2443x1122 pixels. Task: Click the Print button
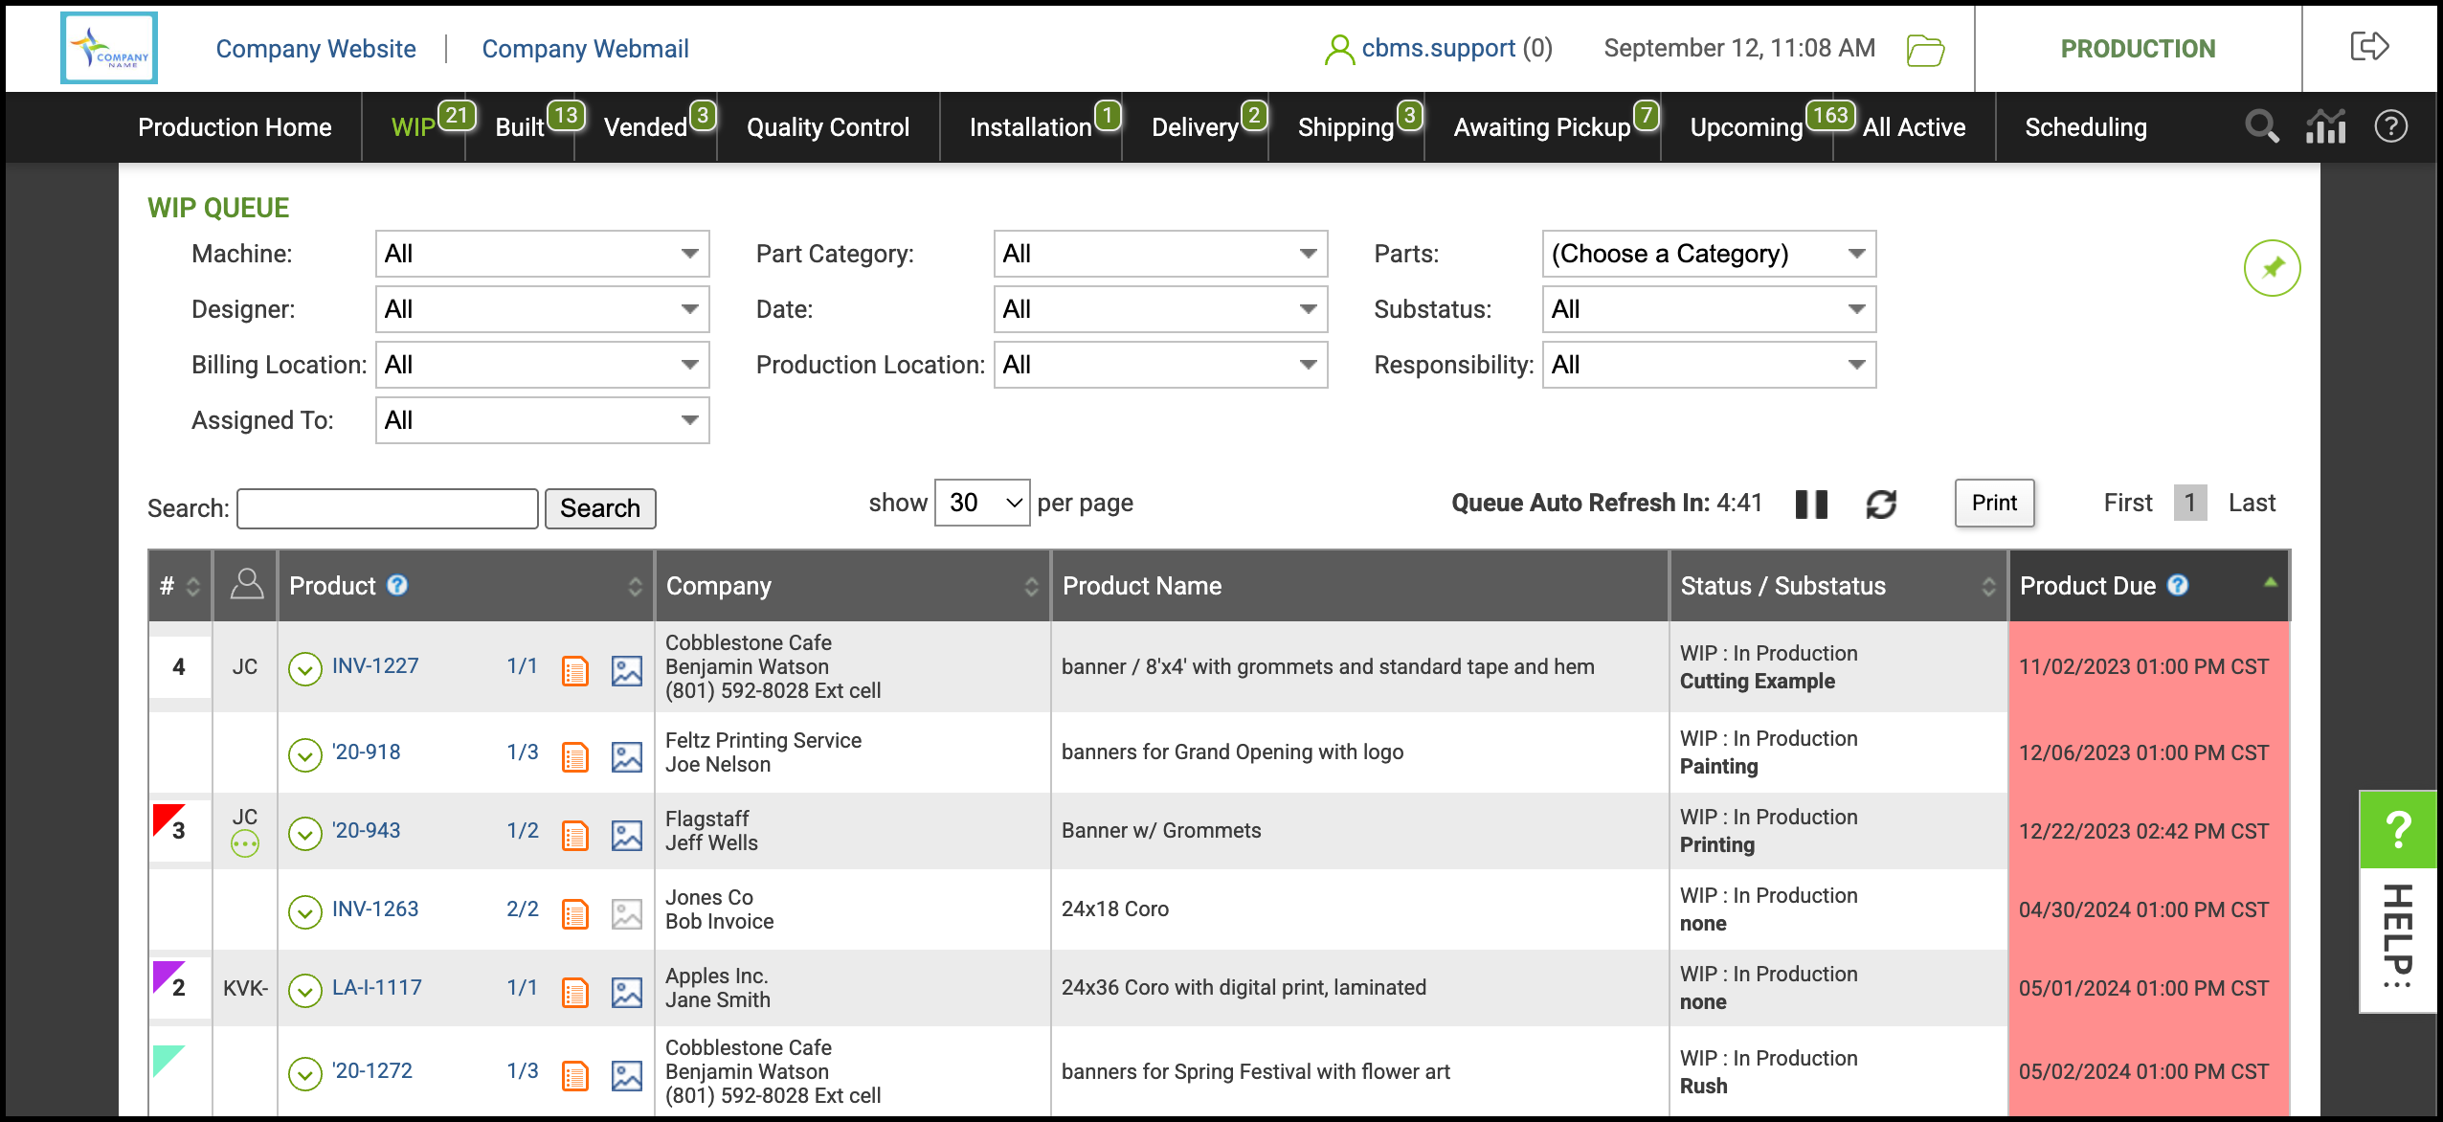(x=1994, y=503)
